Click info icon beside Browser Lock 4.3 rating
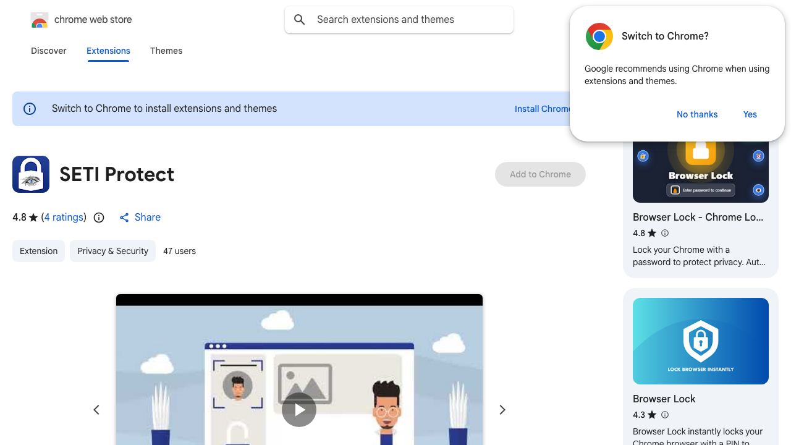791x445 pixels. click(665, 415)
